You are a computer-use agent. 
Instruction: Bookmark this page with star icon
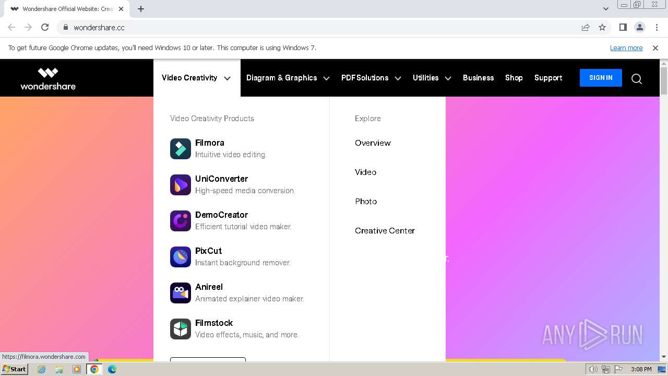point(602,28)
